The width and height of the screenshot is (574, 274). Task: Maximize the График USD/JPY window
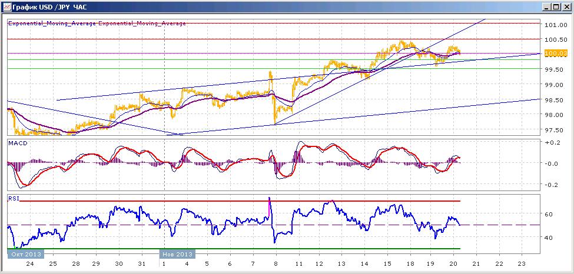[x=556, y=6]
